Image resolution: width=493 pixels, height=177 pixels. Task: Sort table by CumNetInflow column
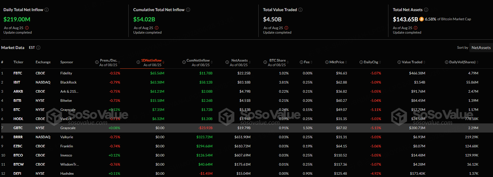pos(198,60)
